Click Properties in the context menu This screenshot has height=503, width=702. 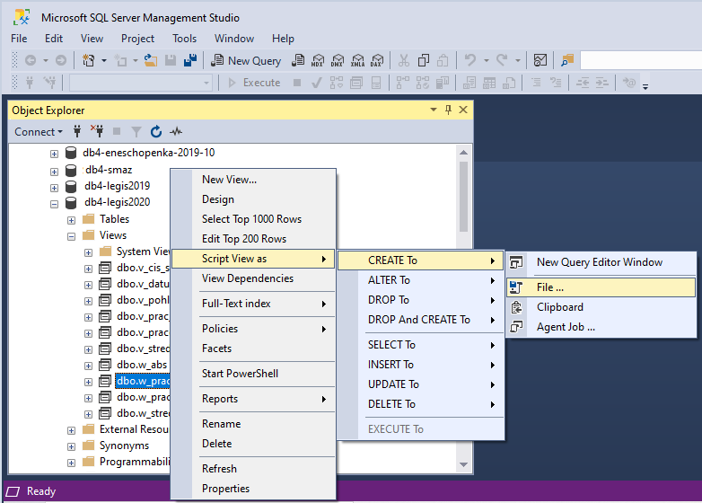(x=253, y=489)
